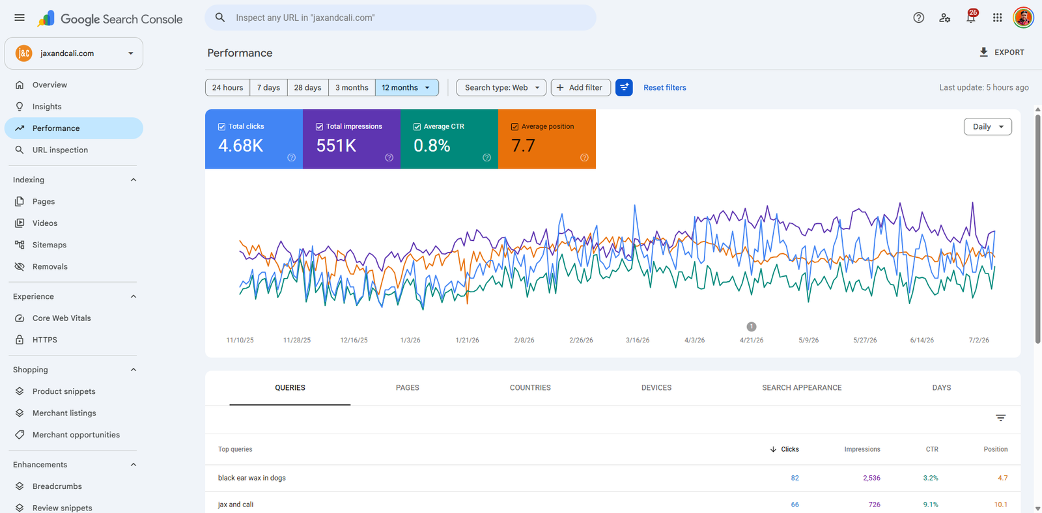The width and height of the screenshot is (1042, 513).
Task: Open the main hamburger menu
Action: (x=20, y=18)
